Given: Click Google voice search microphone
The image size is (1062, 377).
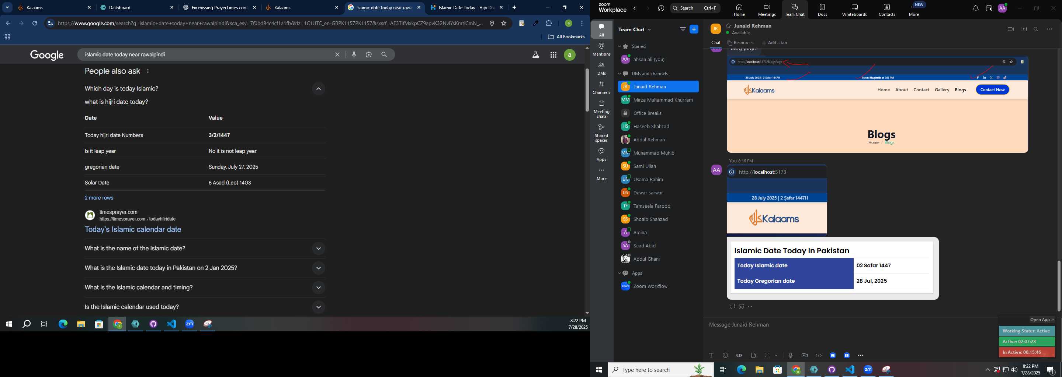Looking at the screenshot, I should click(354, 55).
